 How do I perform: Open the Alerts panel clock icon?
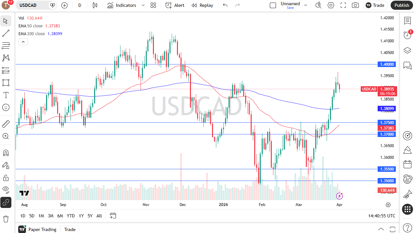pyautogui.click(x=407, y=35)
